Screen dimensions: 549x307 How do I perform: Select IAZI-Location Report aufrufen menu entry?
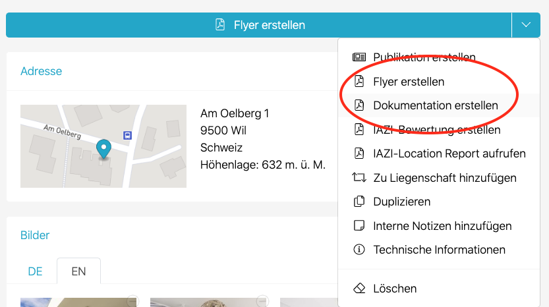[449, 153]
